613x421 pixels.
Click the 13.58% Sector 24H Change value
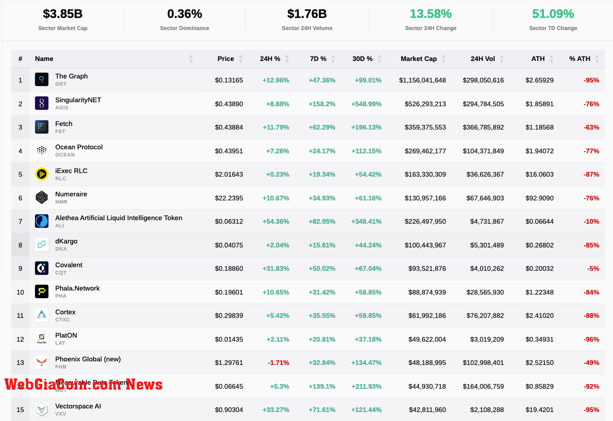[x=430, y=14]
